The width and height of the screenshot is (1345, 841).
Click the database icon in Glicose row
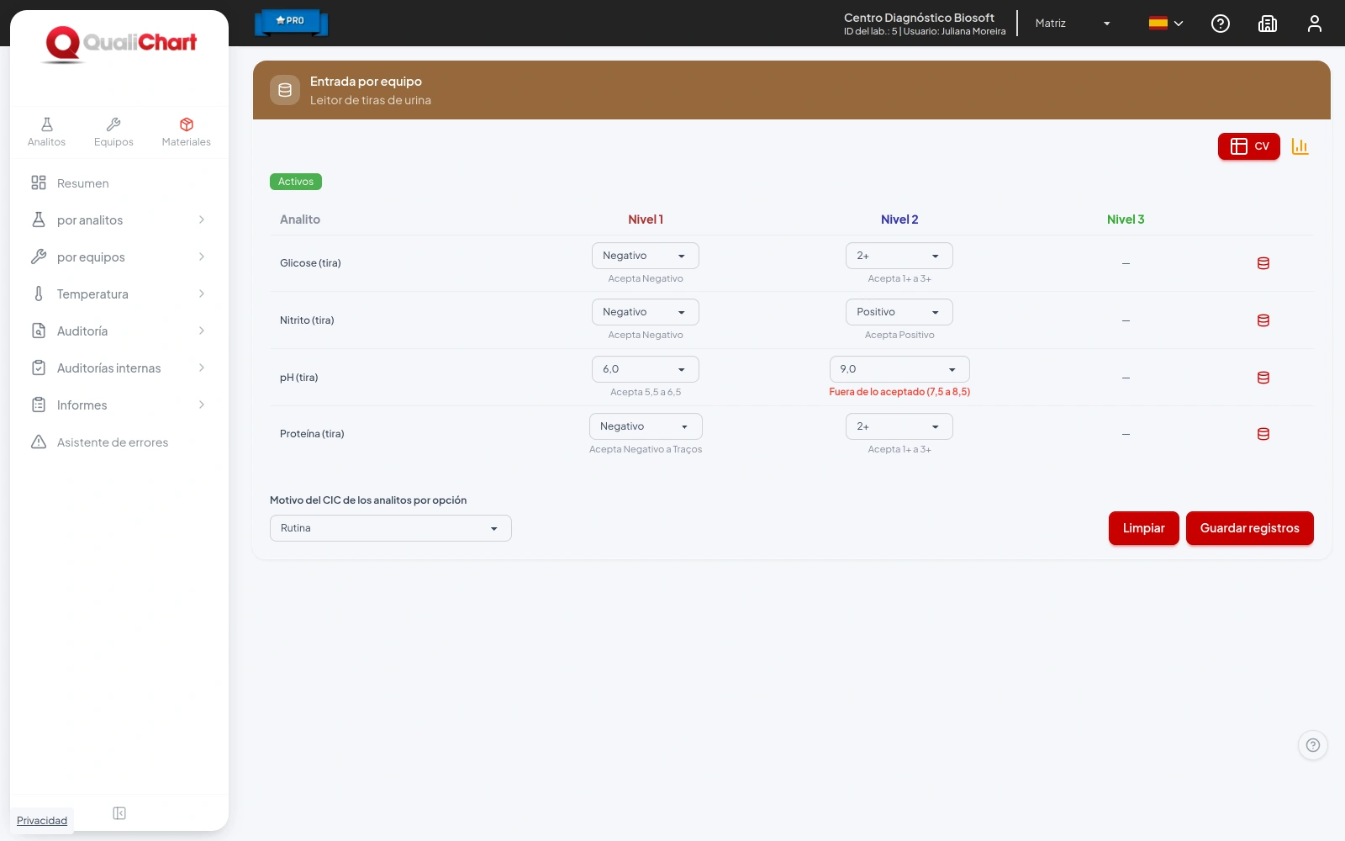coord(1263,263)
